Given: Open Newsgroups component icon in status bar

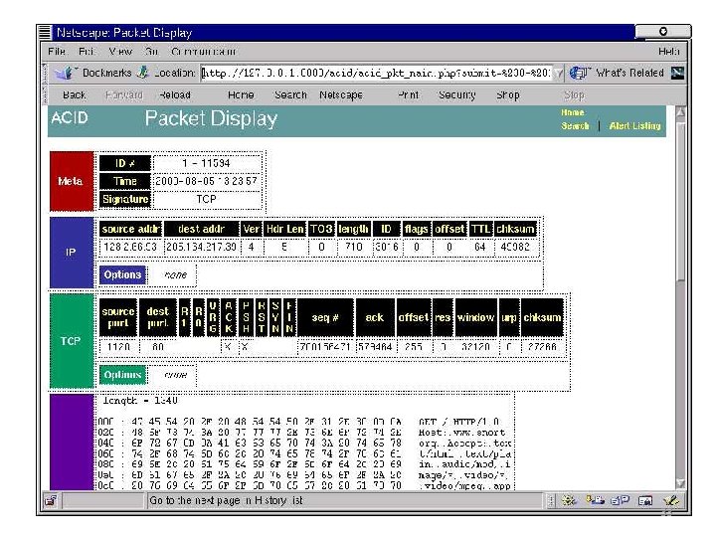Looking at the screenshot, I should (621, 501).
